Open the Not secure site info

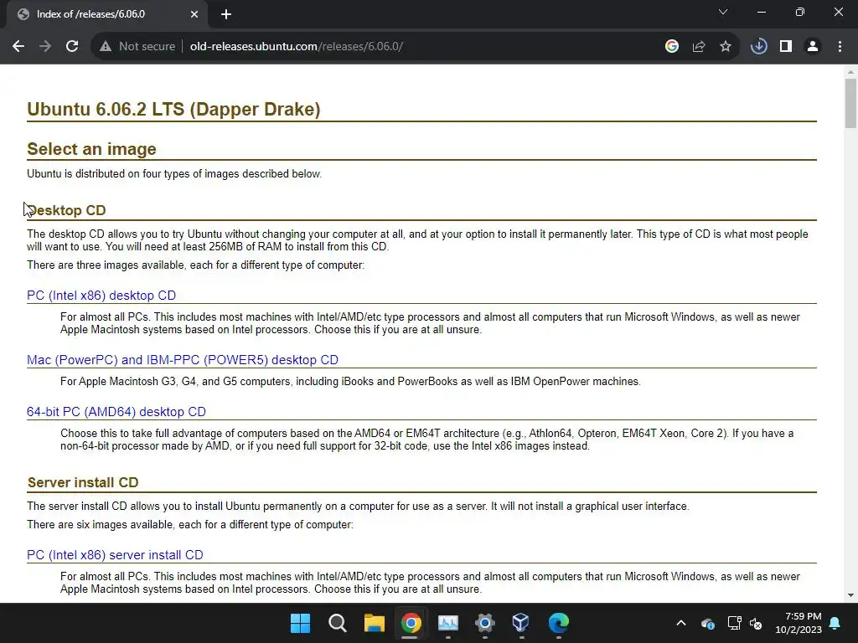coord(137,47)
